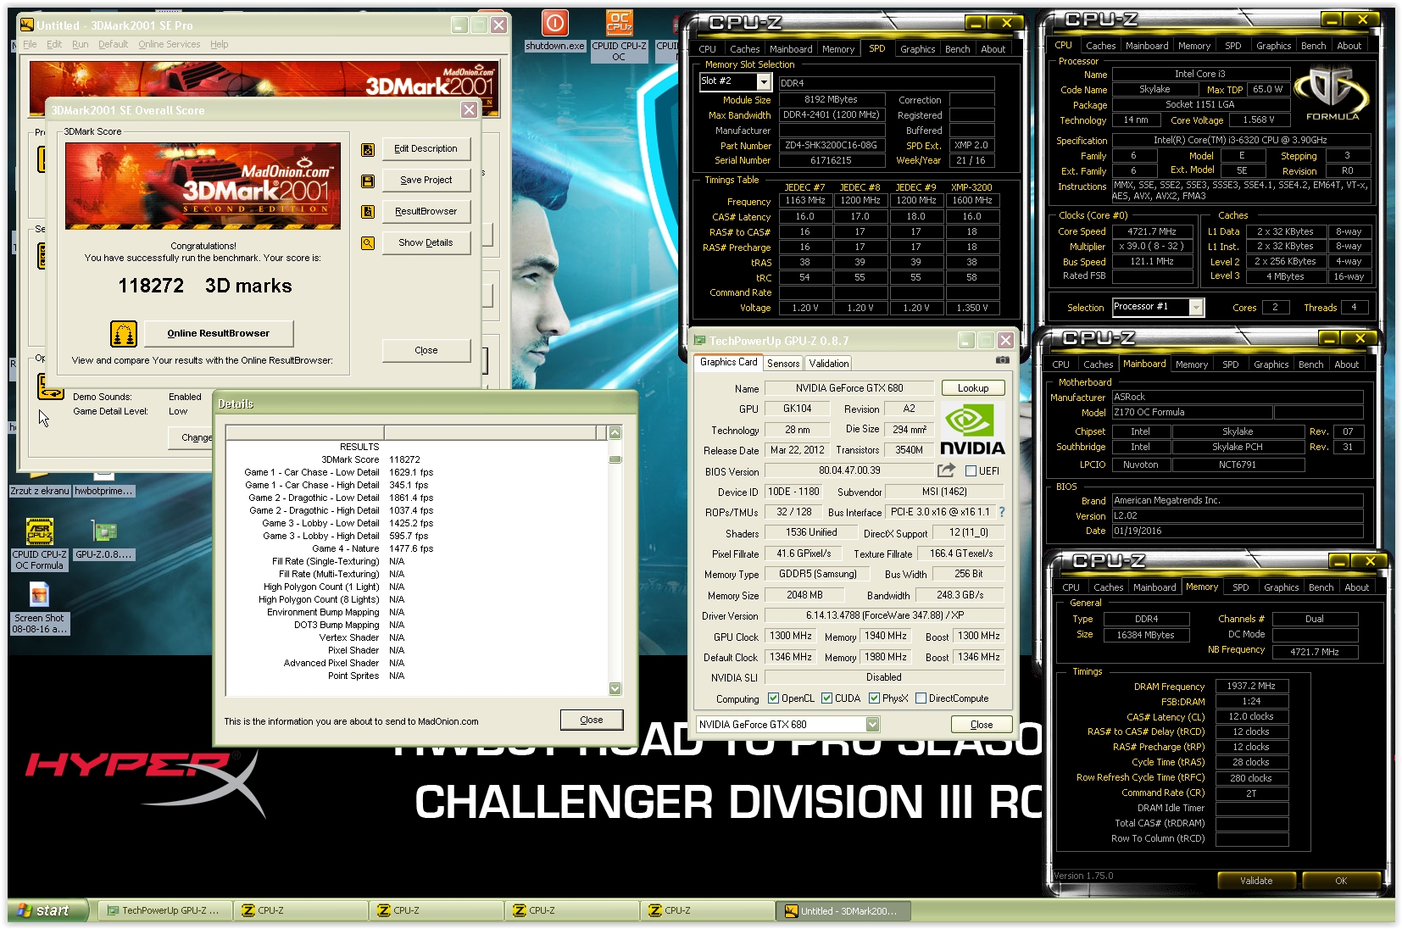Click the Part Number field ZD4-SHK3200C16-08G
The width and height of the screenshot is (1402, 929).
(x=831, y=146)
